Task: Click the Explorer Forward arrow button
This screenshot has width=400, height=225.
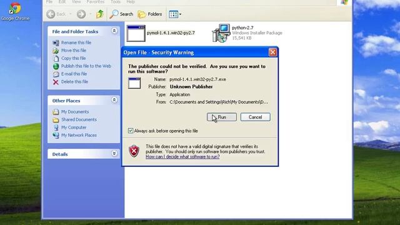Action: click(81, 14)
